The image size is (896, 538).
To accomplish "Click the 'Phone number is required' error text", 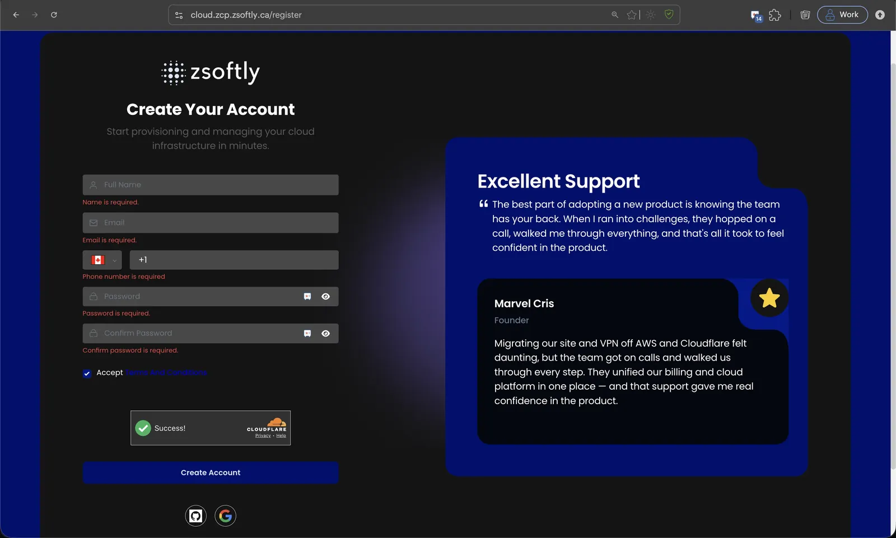I will click(x=124, y=277).
